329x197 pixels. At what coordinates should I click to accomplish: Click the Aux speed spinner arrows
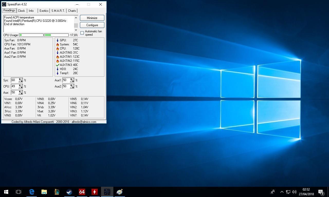coord(21,93)
